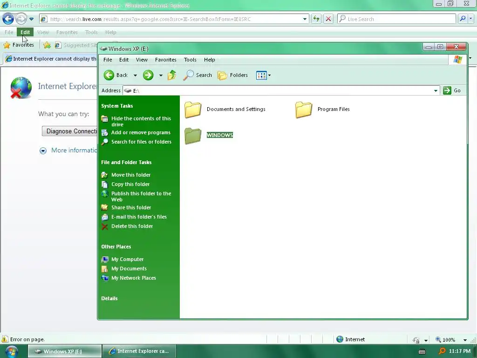Expand More information arrow

[43, 151]
